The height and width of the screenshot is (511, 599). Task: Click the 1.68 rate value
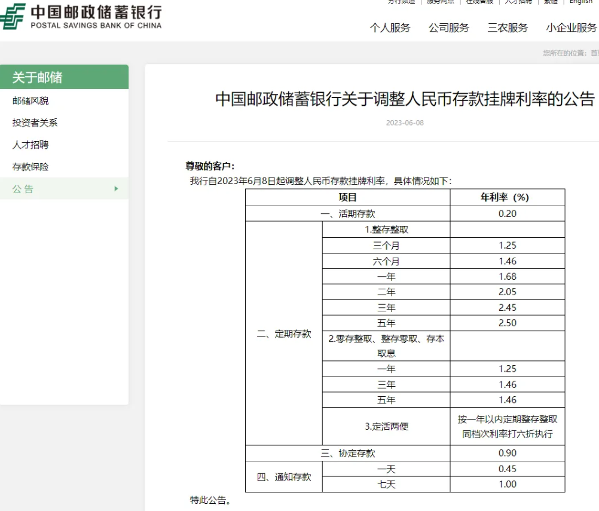pos(508,277)
